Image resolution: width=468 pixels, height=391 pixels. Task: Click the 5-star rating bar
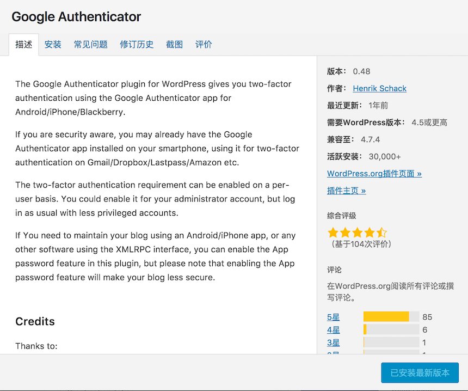(x=391, y=316)
